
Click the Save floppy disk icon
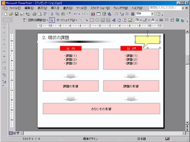(17, 14)
